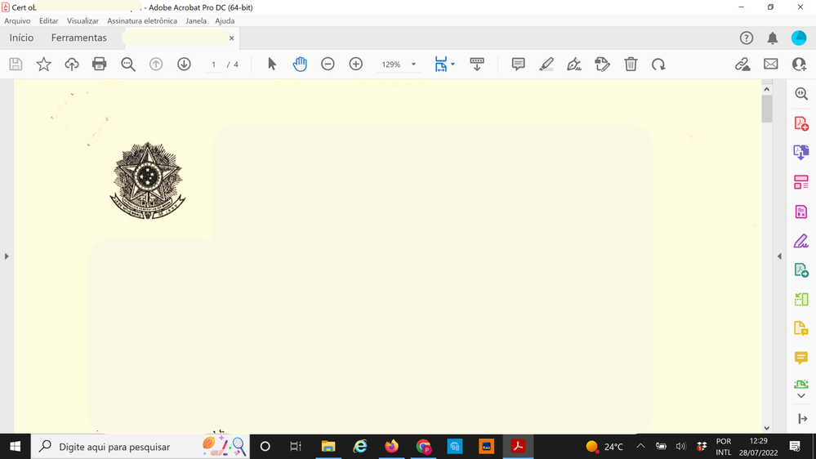Open the Janela menu
The height and width of the screenshot is (459, 816).
(x=196, y=20)
